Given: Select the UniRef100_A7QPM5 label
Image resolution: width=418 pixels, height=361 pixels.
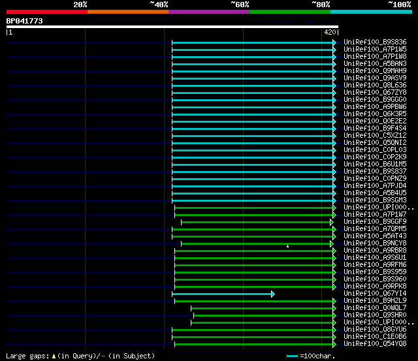Looking at the screenshot, I should 375,229.
